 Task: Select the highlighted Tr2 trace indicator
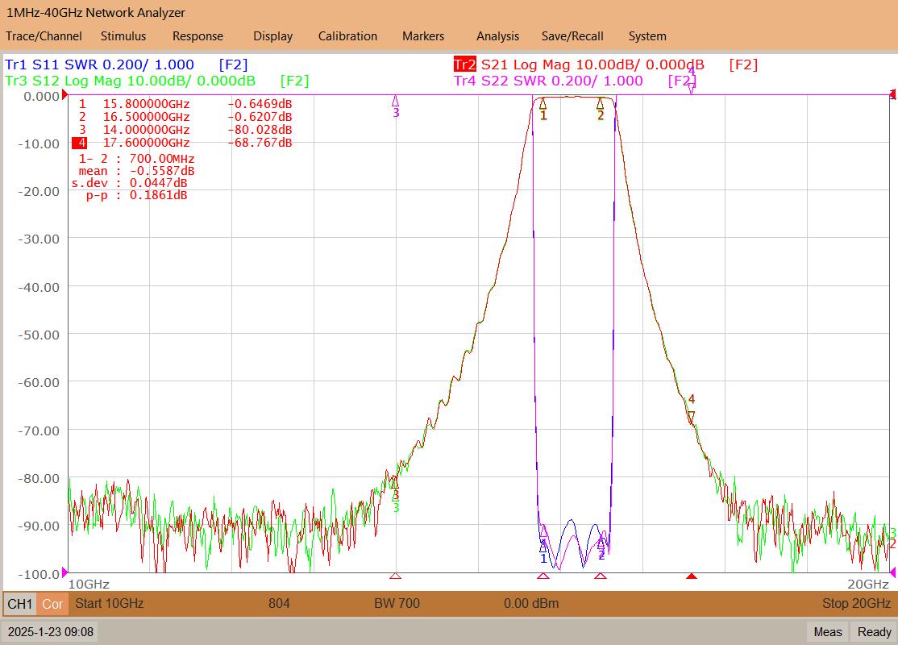[464, 64]
